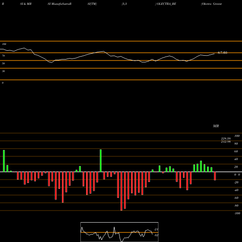Click the -32 label in mini chart
242x242 pixels.
point(156,235)
